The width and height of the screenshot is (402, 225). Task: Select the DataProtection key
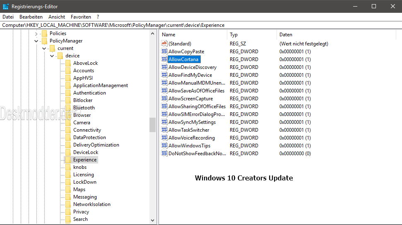click(x=89, y=137)
